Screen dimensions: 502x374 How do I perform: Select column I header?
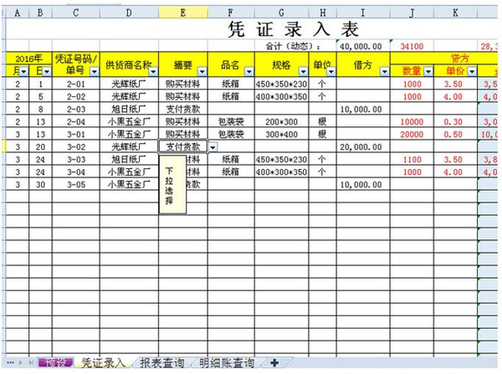click(363, 13)
